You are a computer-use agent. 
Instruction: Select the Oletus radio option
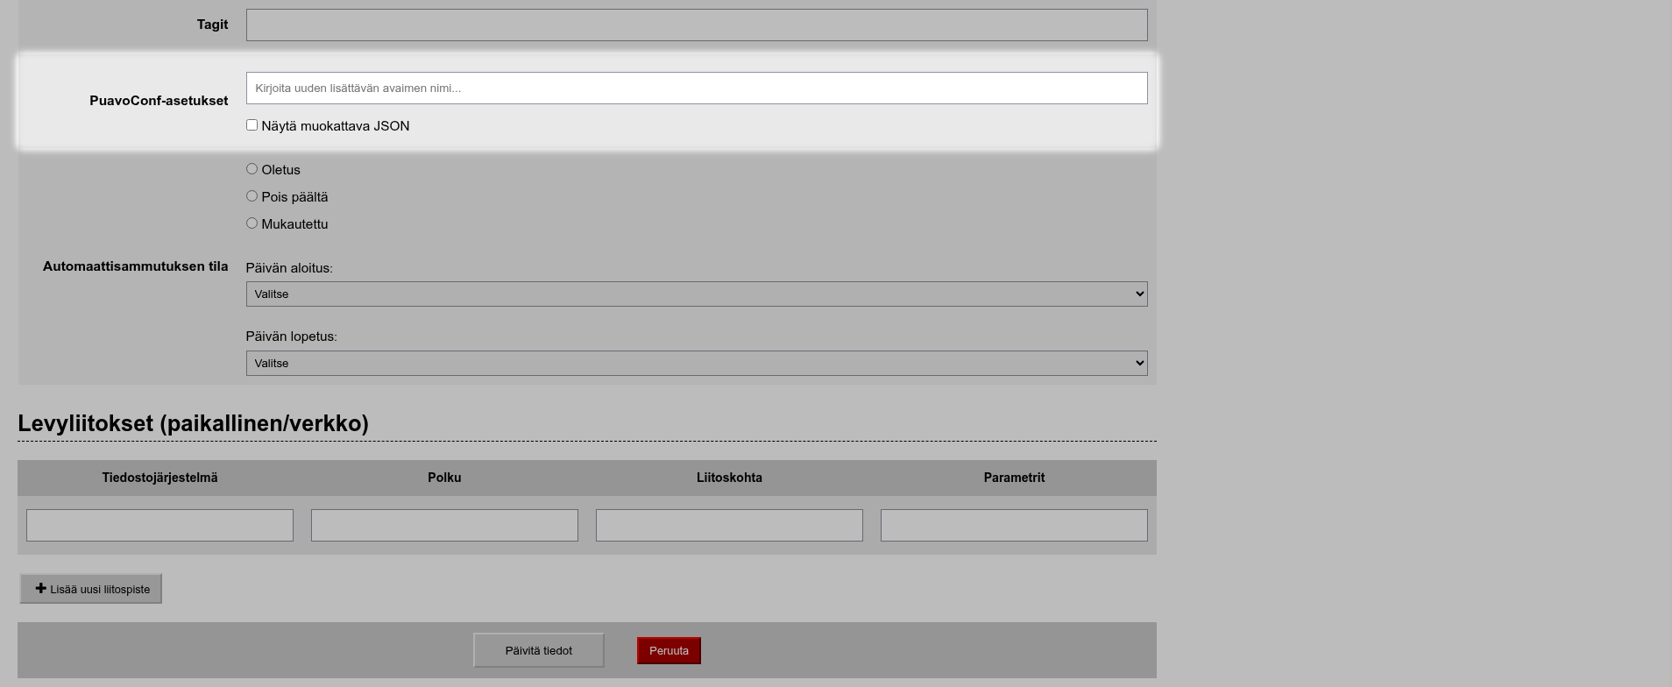click(252, 169)
